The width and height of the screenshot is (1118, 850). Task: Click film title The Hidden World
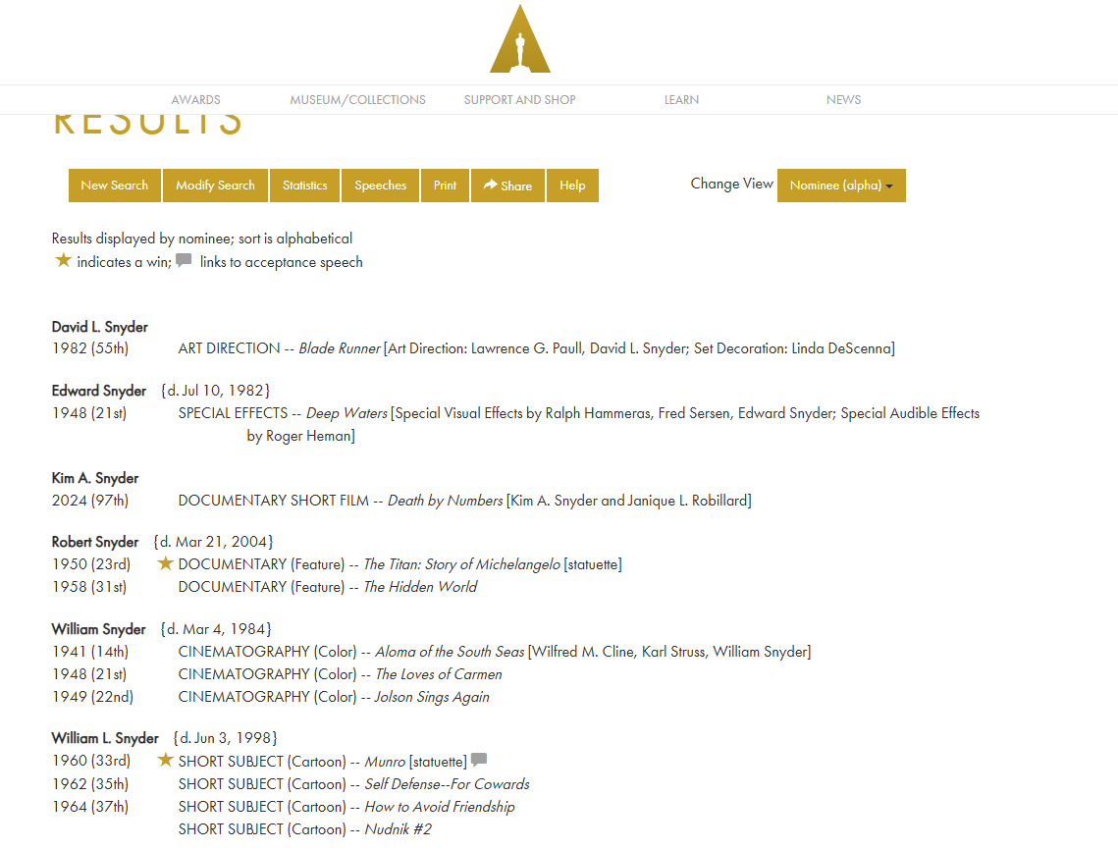pyautogui.click(x=421, y=587)
